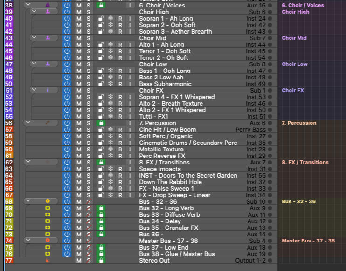This screenshot has width=346, height=271.
Task: Click green lock on Bus 35 - Granular FX
Action: point(101,228)
